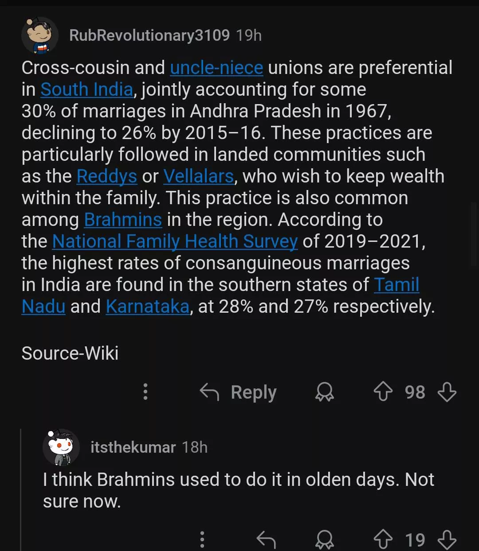
Task: Open National Family Health Survey link
Action: click(175, 241)
